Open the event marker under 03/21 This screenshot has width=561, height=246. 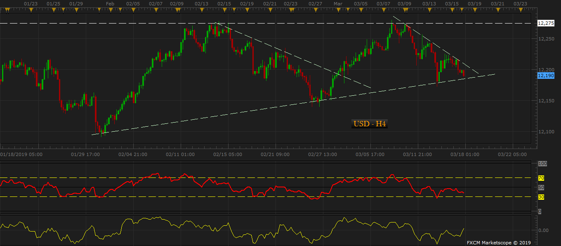(497, 11)
